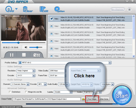
Task: Browse output folder with the folder icon
Action: 83,99
